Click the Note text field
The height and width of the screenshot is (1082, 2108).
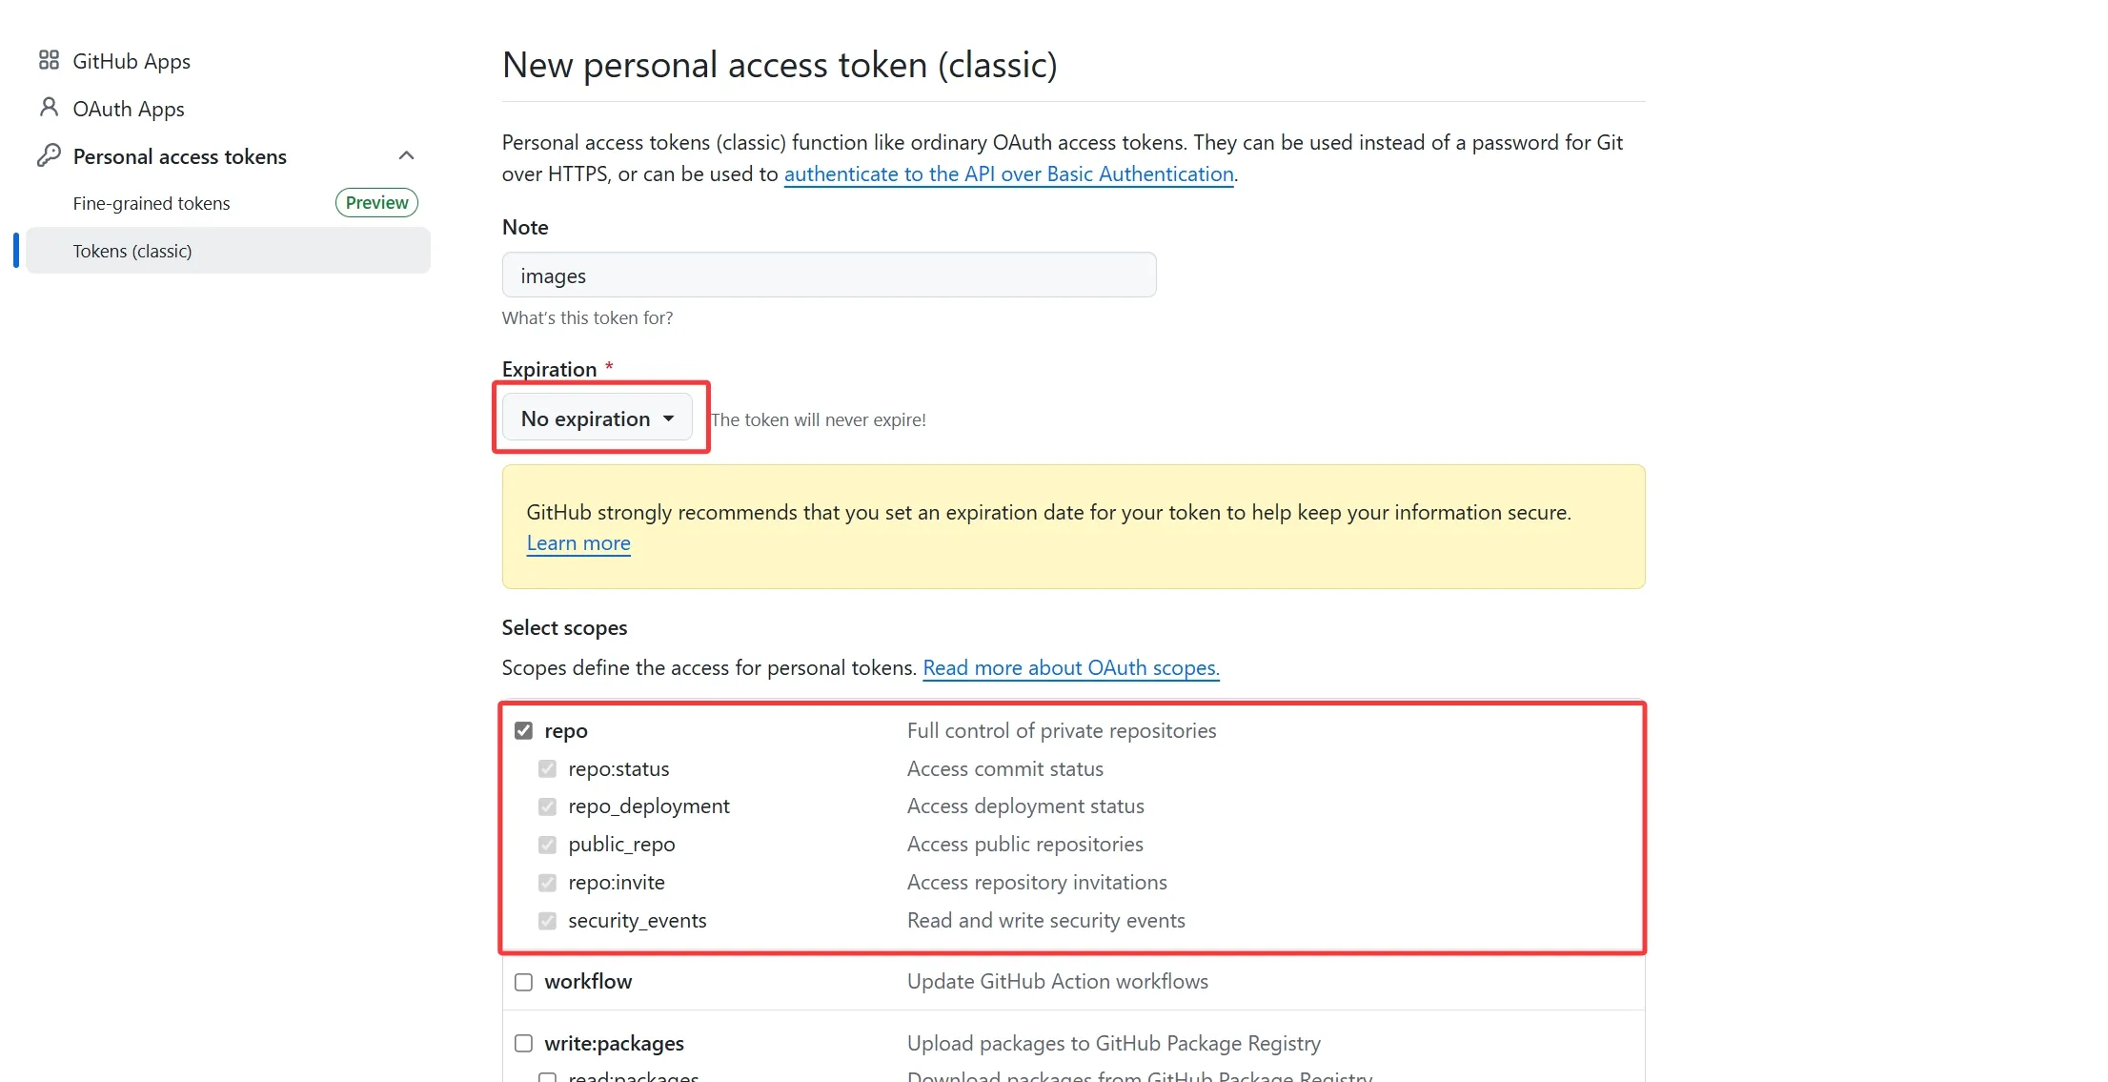coord(828,276)
